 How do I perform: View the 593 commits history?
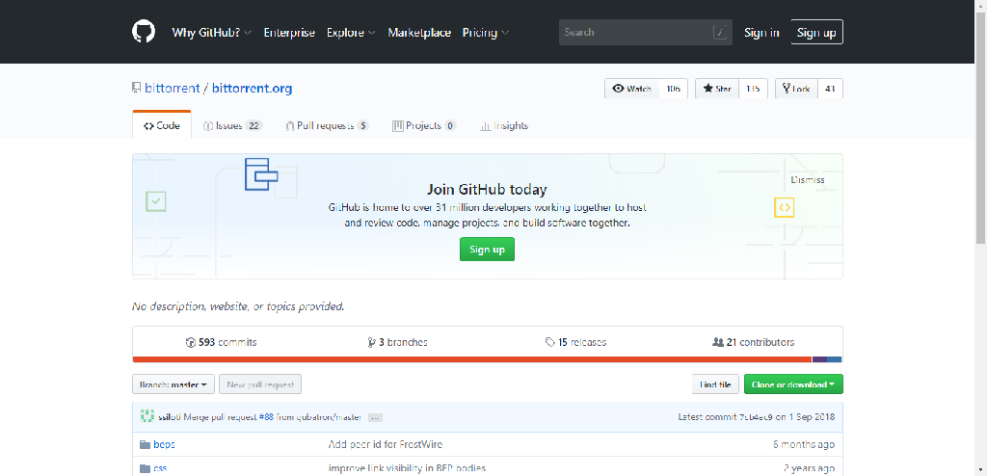coord(221,342)
